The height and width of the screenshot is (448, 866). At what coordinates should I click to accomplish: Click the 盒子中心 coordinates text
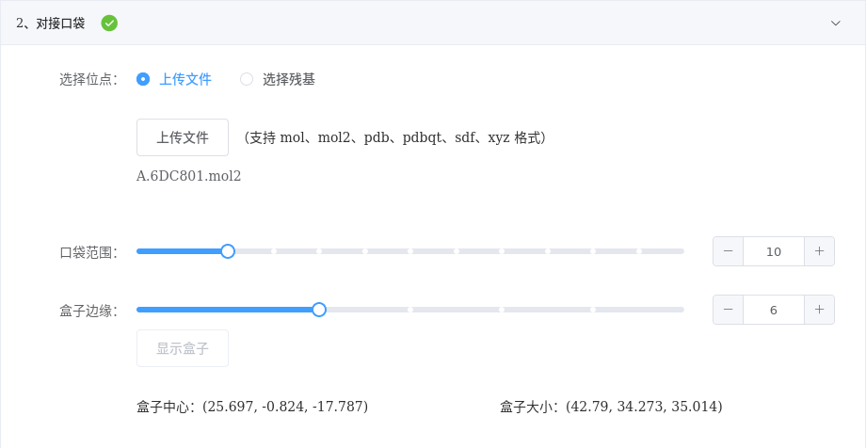[x=252, y=407]
